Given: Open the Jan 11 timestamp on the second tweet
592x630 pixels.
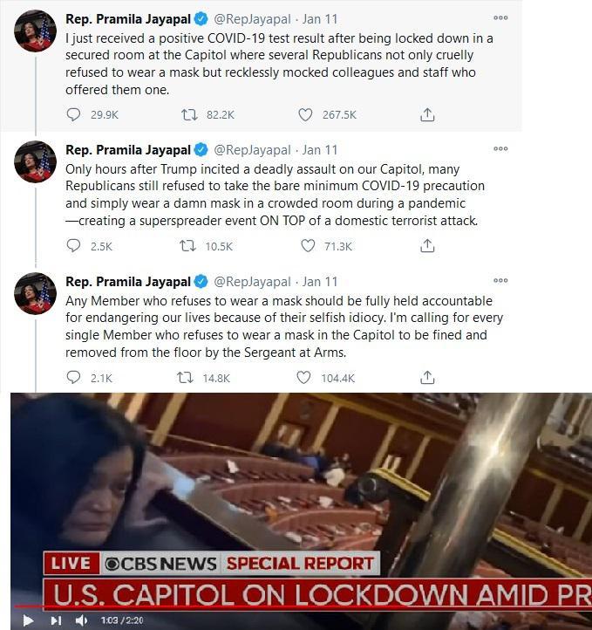Looking at the screenshot, I should [x=320, y=150].
